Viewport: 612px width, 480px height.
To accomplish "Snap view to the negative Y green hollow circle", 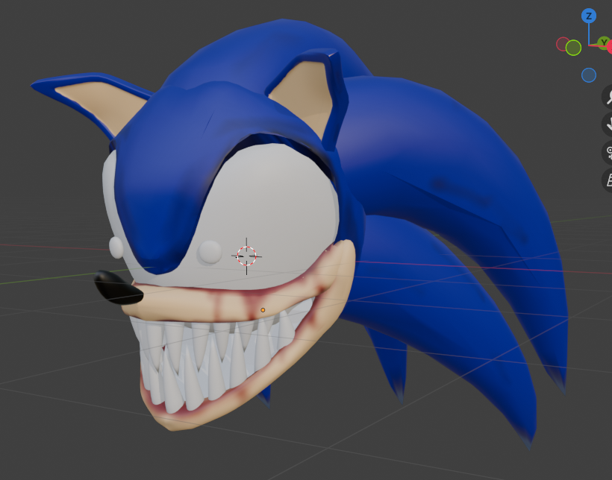I will [573, 48].
